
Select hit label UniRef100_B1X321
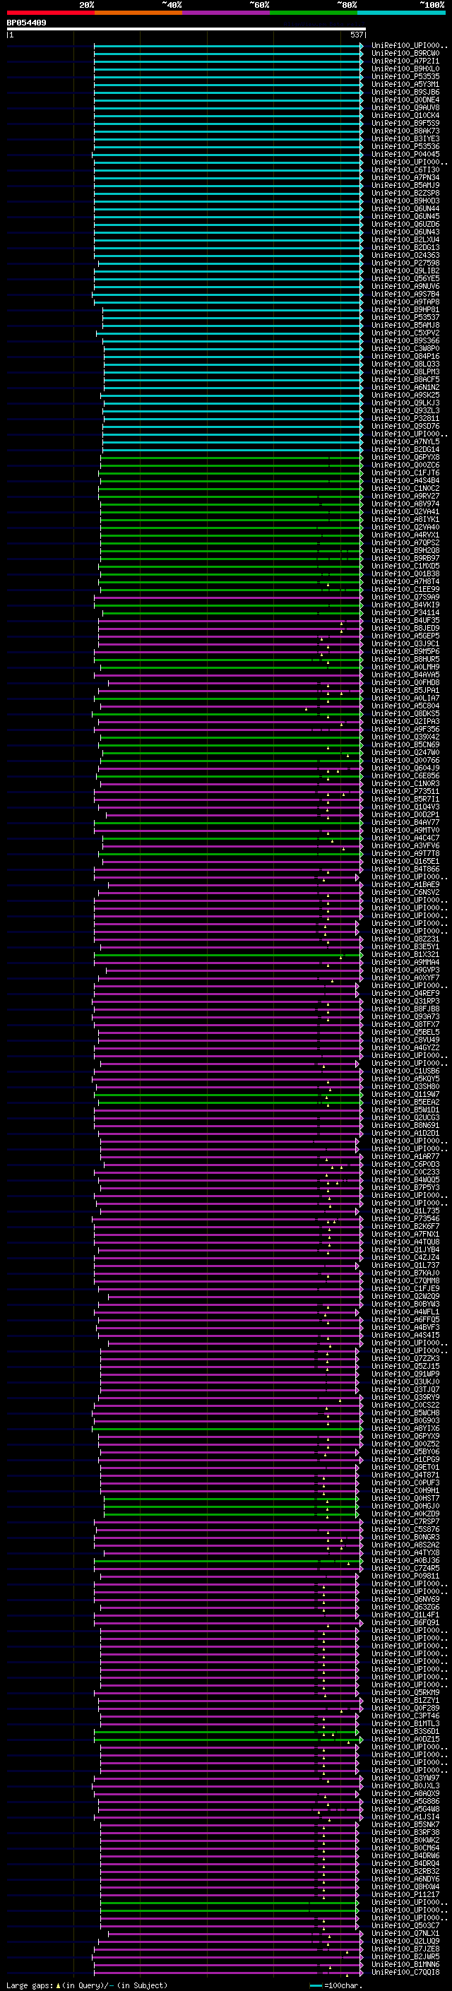pyautogui.click(x=405, y=955)
